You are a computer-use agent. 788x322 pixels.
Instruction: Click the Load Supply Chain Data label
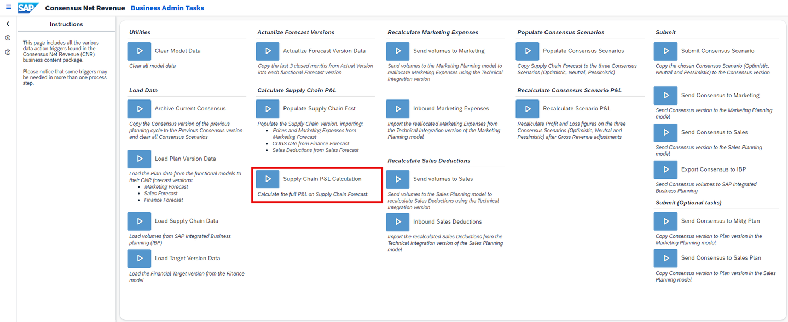click(x=187, y=221)
